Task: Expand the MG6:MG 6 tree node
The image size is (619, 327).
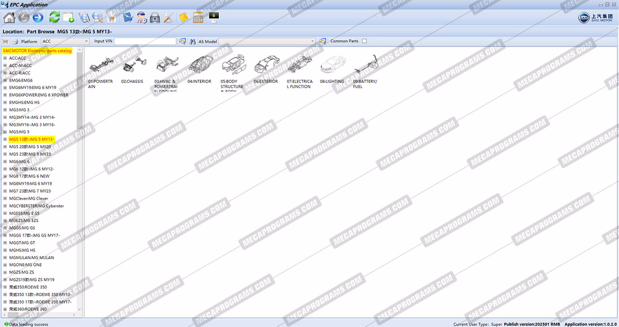Action: [5, 161]
